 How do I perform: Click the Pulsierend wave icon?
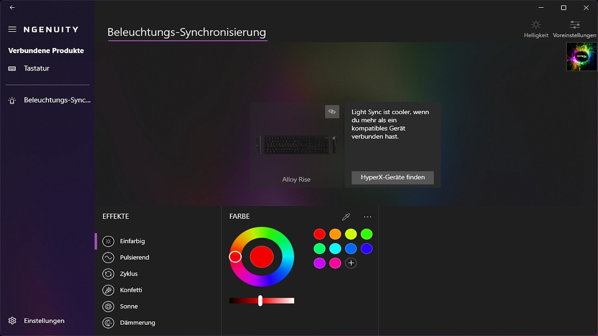click(108, 258)
